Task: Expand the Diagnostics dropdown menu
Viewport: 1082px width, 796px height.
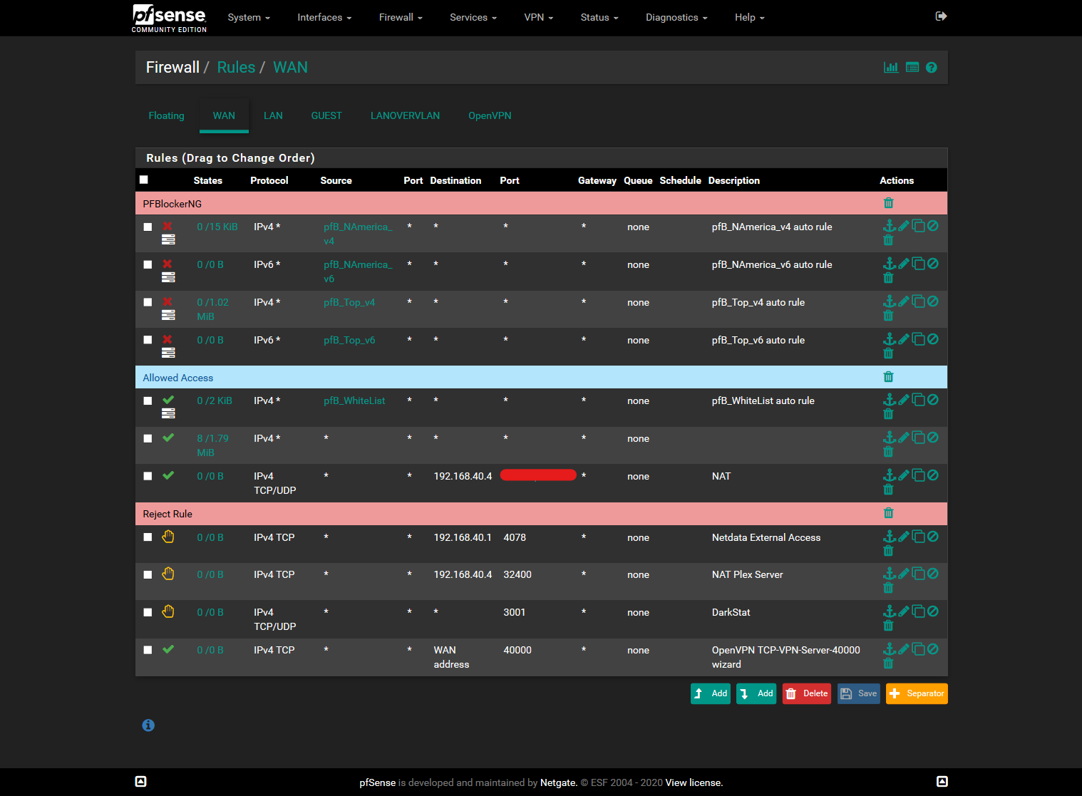Action: pyautogui.click(x=676, y=17)
